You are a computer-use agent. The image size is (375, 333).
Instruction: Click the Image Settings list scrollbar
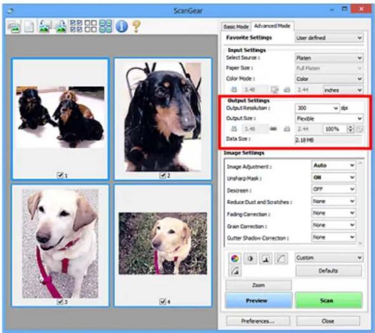pos(360,203)
